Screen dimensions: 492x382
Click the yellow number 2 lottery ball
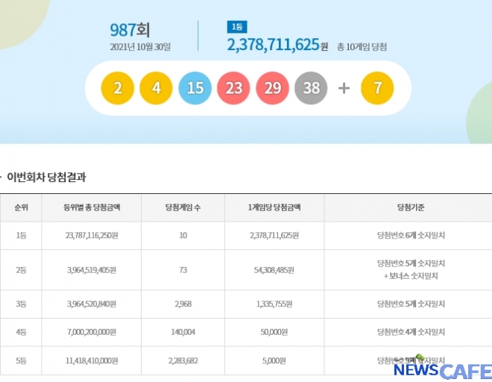tap(118, 88)
